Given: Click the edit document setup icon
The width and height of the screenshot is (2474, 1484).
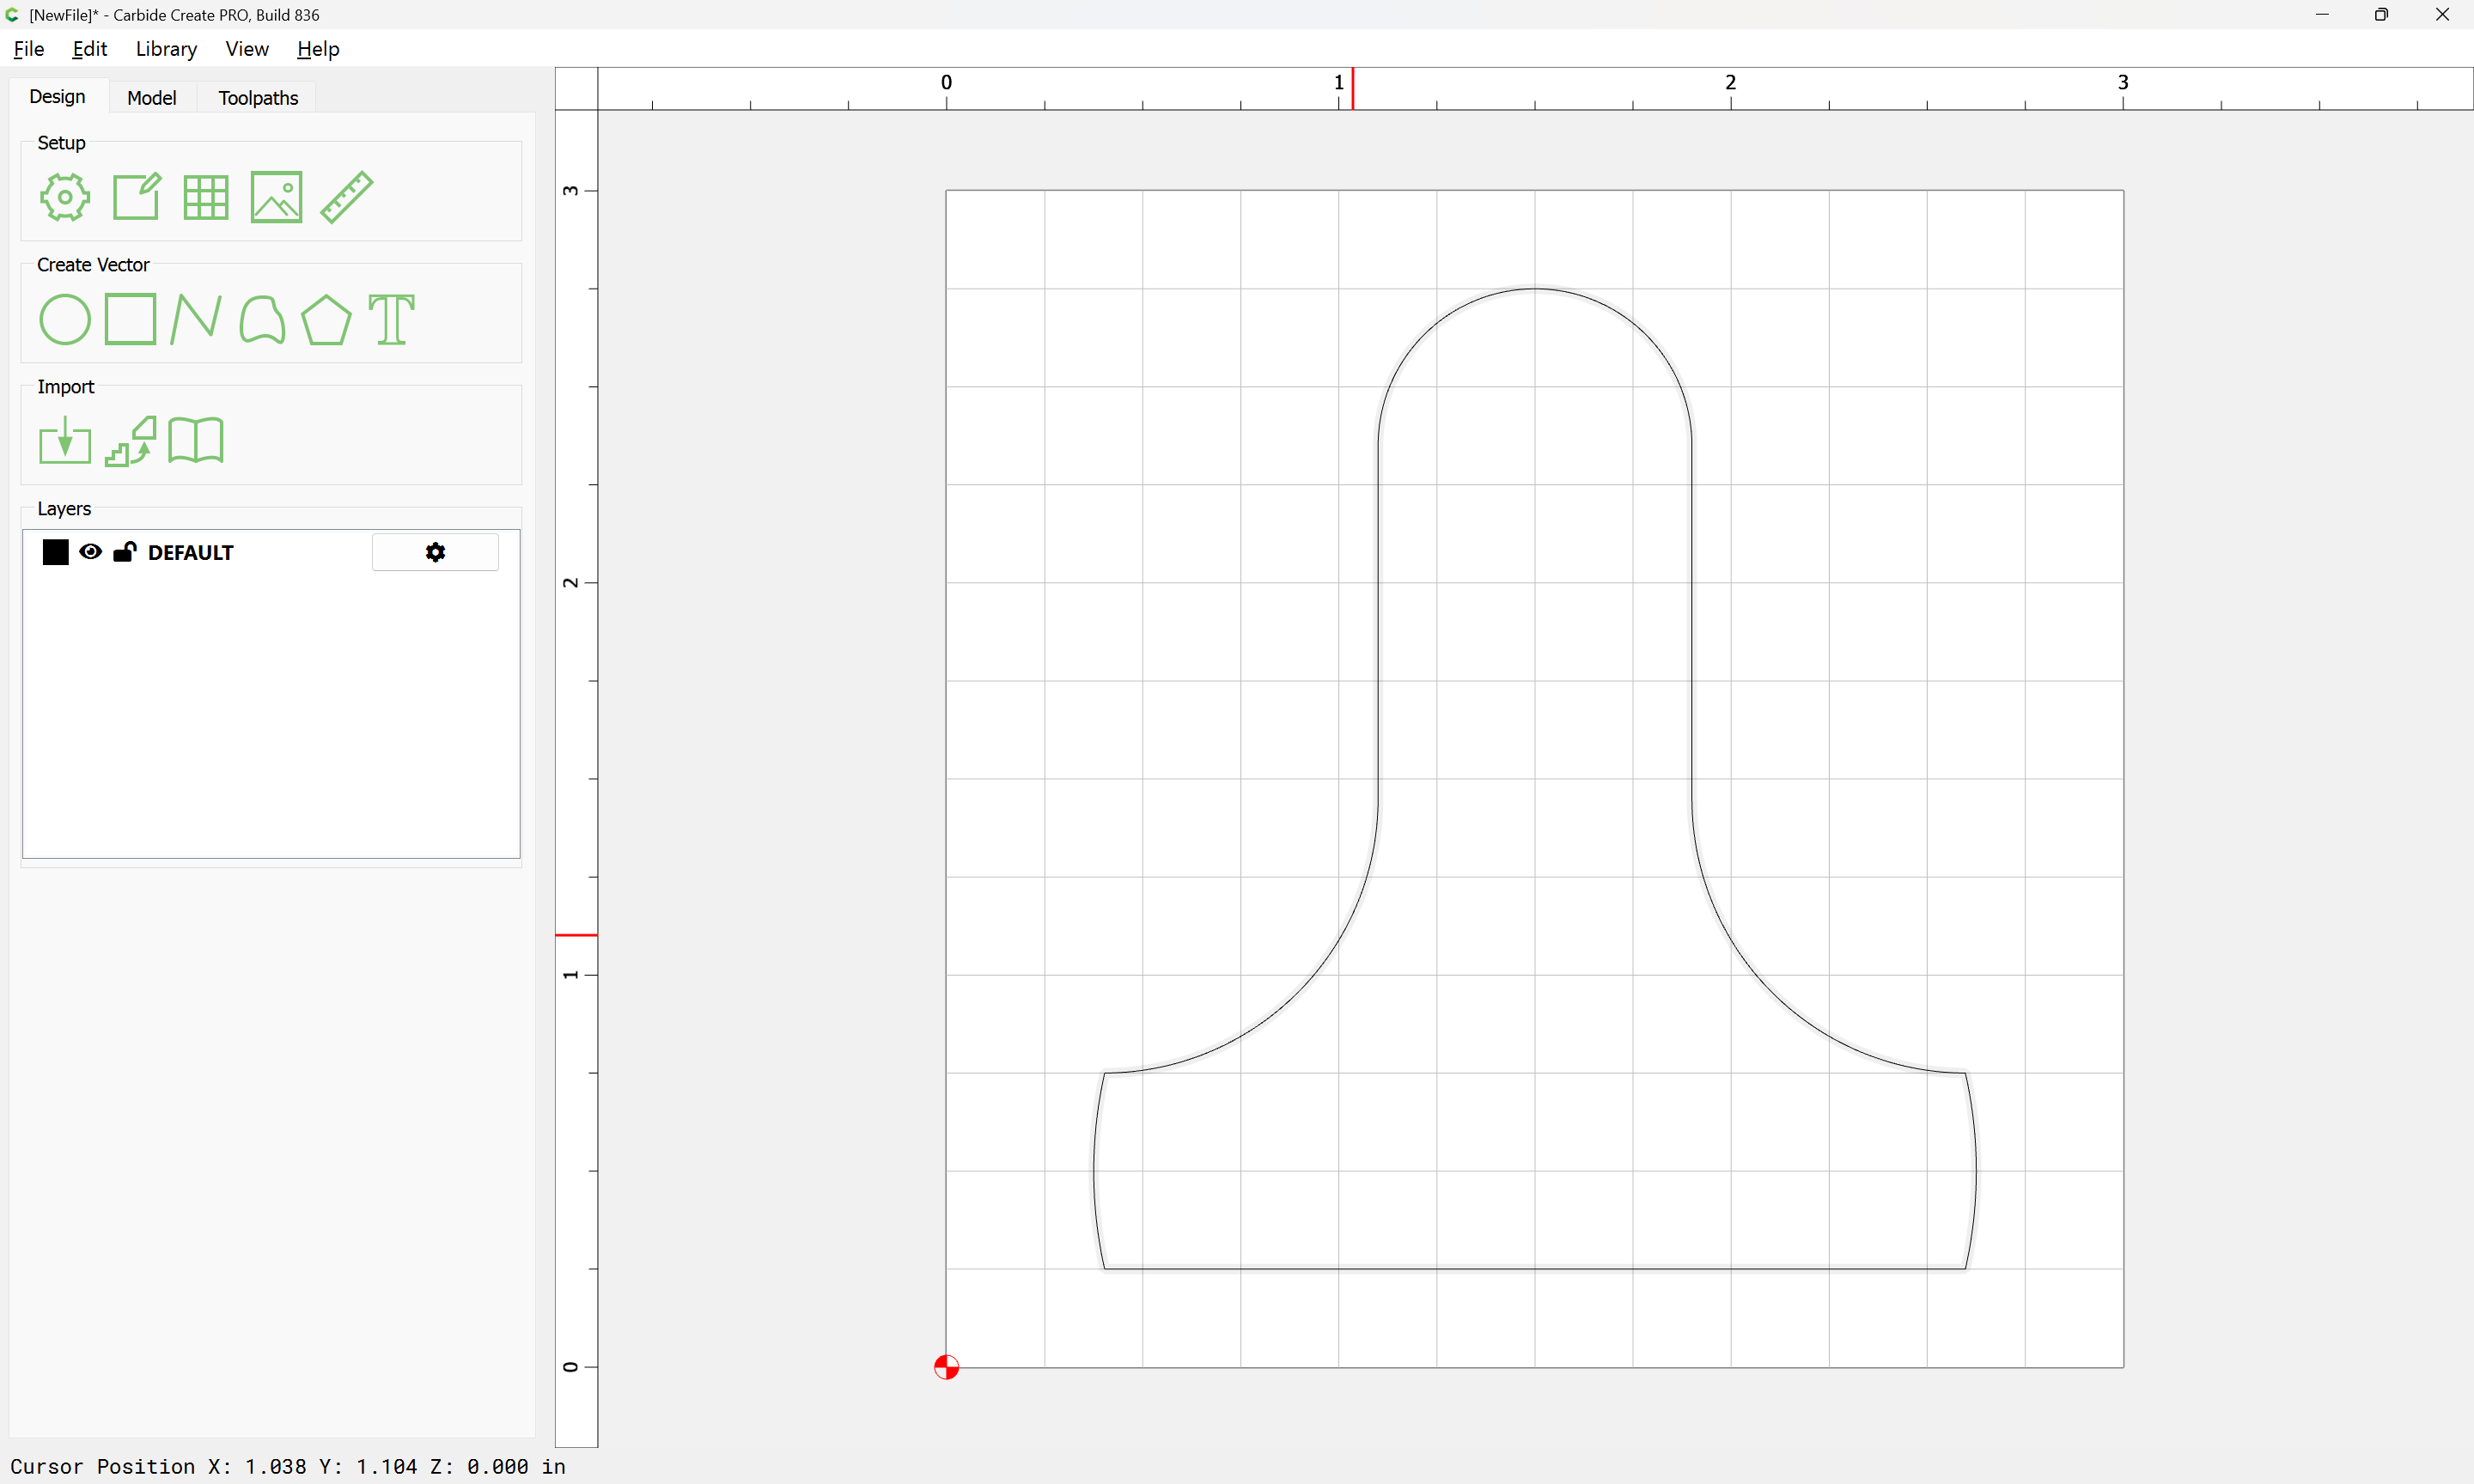Looking at the screenshot, I should point(136,197).
